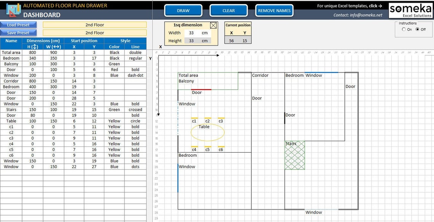This screenshot has width=434, height=222.
Task: Click the info@someka.net contact link
Action: [366, 15]
